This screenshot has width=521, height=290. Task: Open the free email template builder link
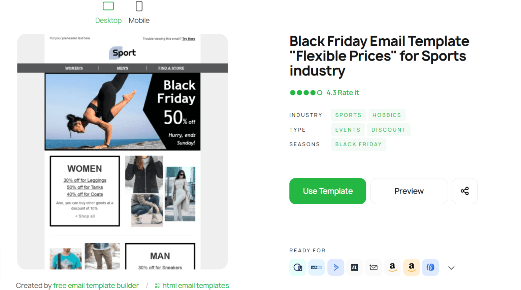tap(96, 285)
